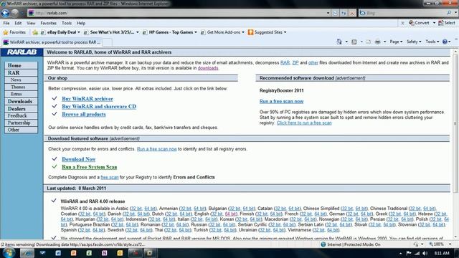Image resolution: width=459 pixels, height=258 pixels.
Task: Click the Stop loading icon
Action: [x=352, y=13]
